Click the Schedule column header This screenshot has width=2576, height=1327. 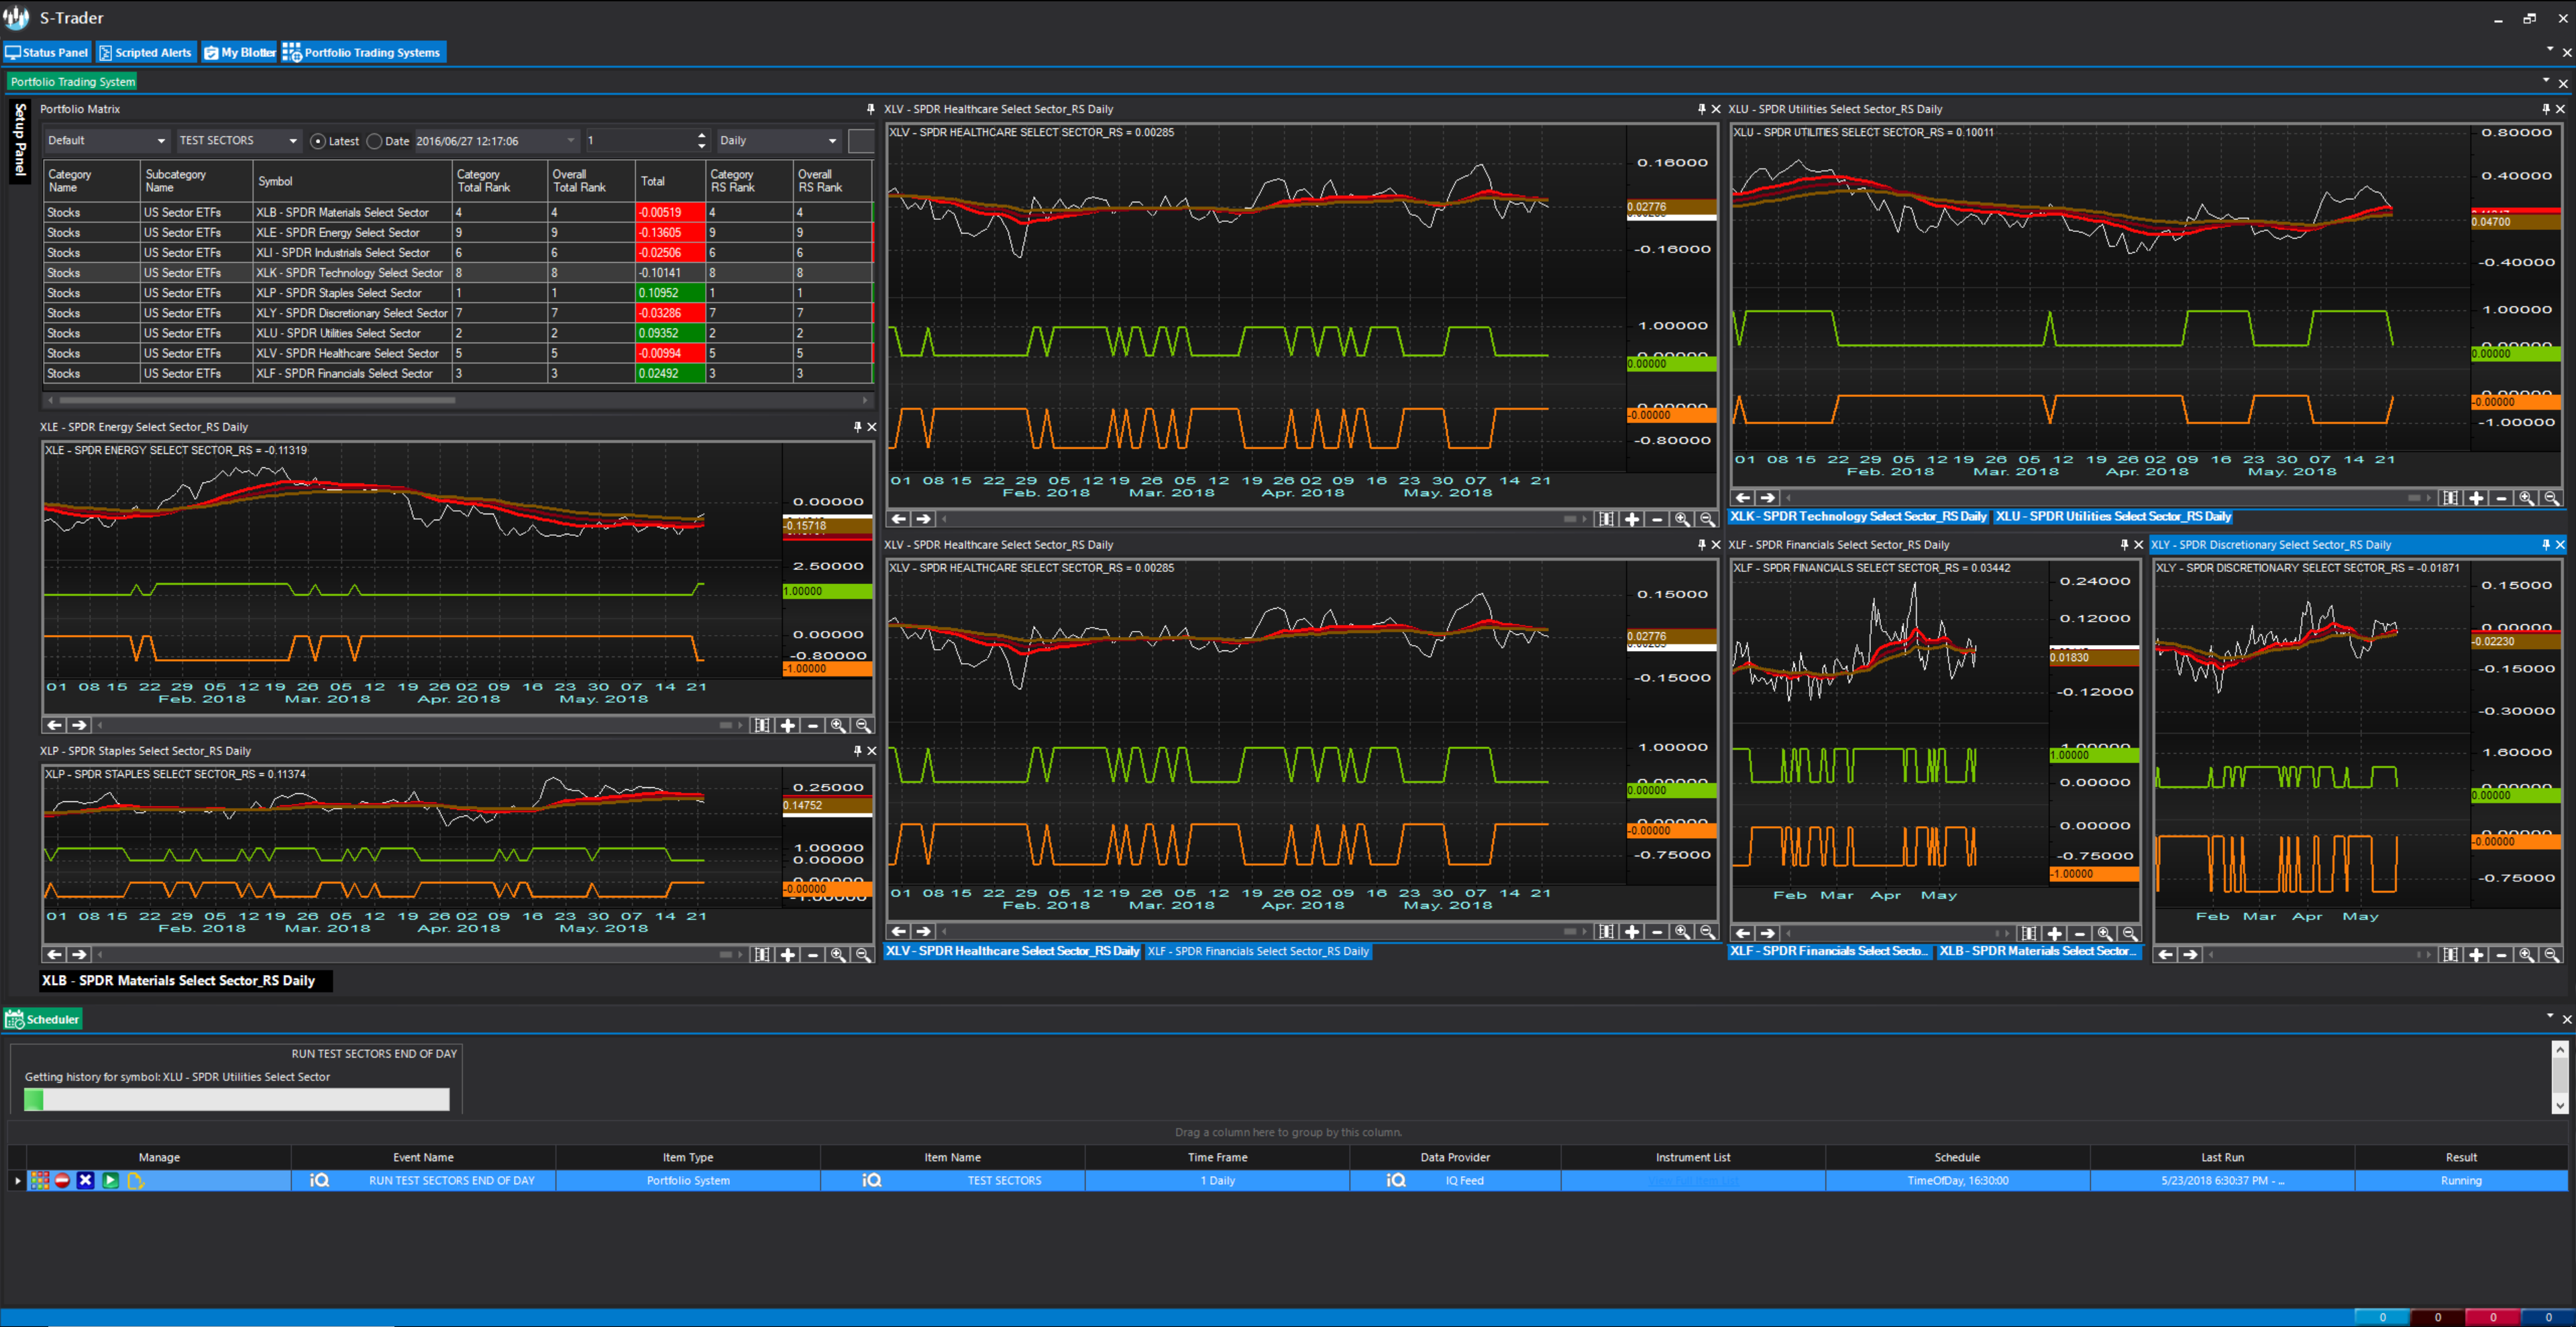1957,1157
